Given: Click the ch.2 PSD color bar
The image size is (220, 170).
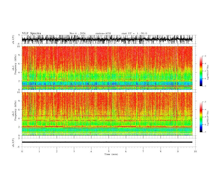Looking at the screenshot, I should [201, 117].
